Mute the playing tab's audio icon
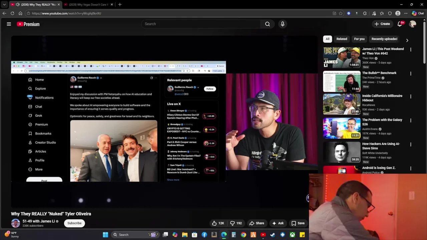 [17, 5]
